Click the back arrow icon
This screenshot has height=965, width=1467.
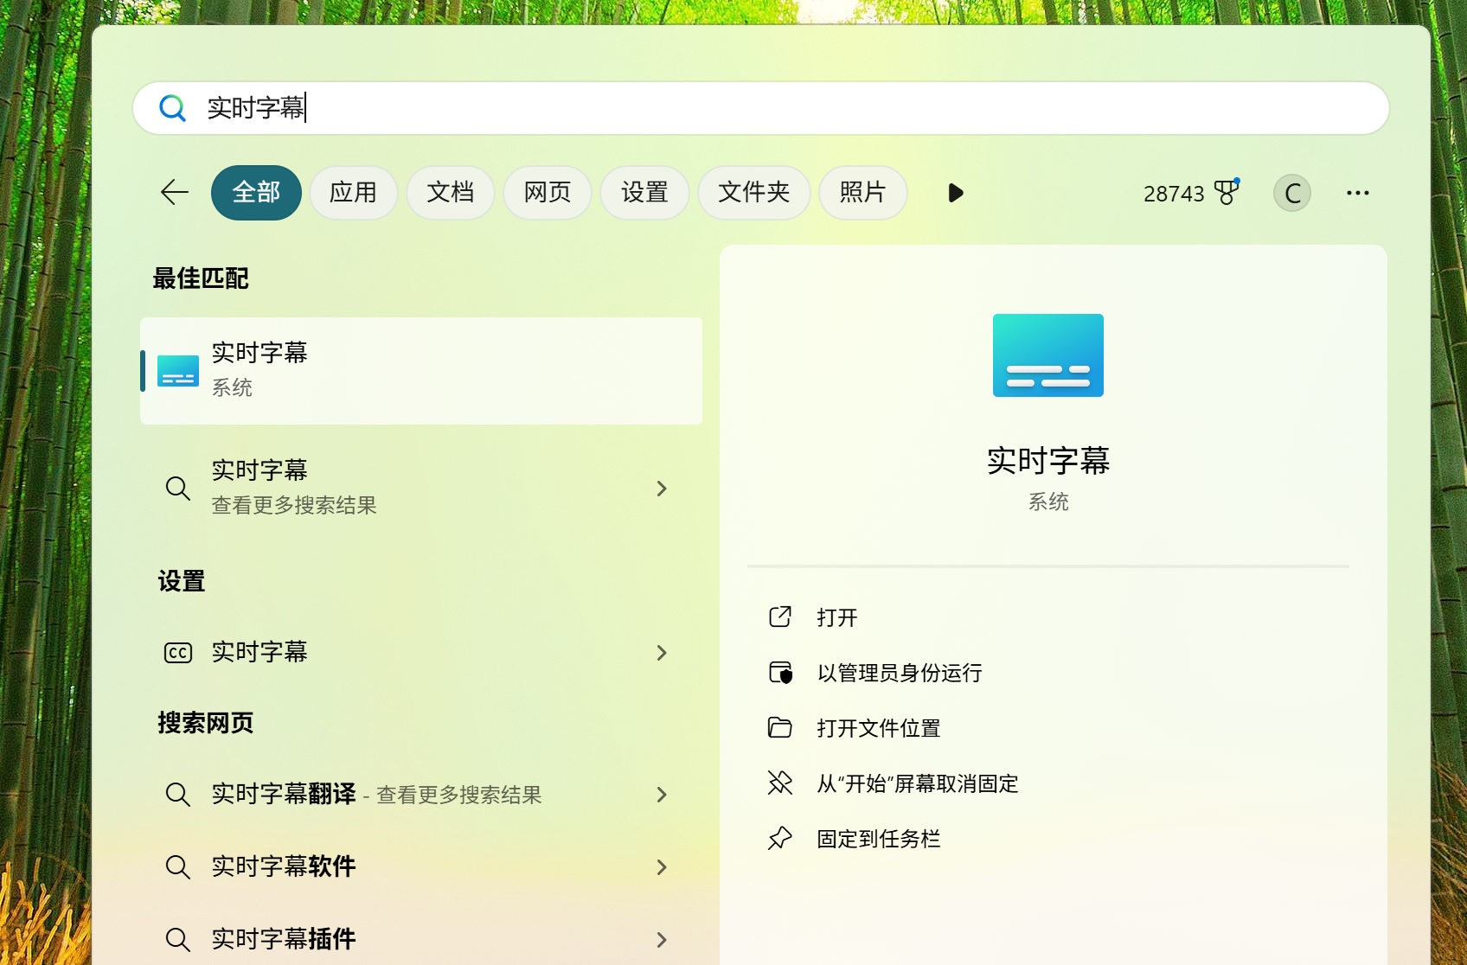pyautogui.click(x=175, y=192)
